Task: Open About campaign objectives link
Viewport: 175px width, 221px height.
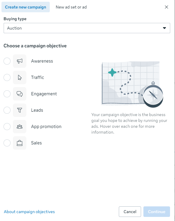Action: [x=29, y=212]
